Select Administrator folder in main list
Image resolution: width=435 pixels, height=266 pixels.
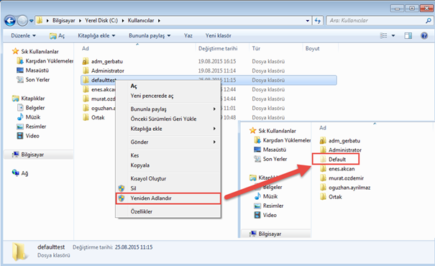coord(104,70)
